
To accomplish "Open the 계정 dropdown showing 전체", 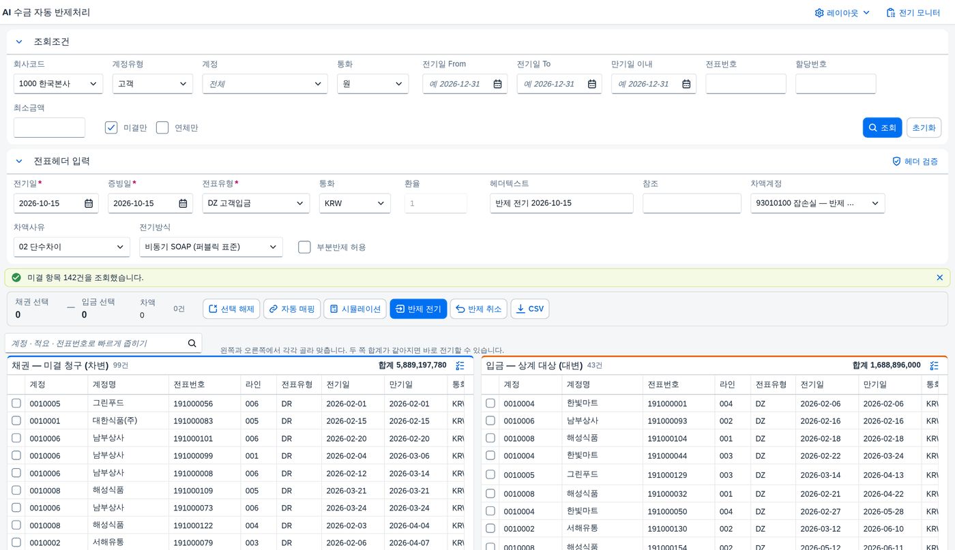I will coord(265,84).
